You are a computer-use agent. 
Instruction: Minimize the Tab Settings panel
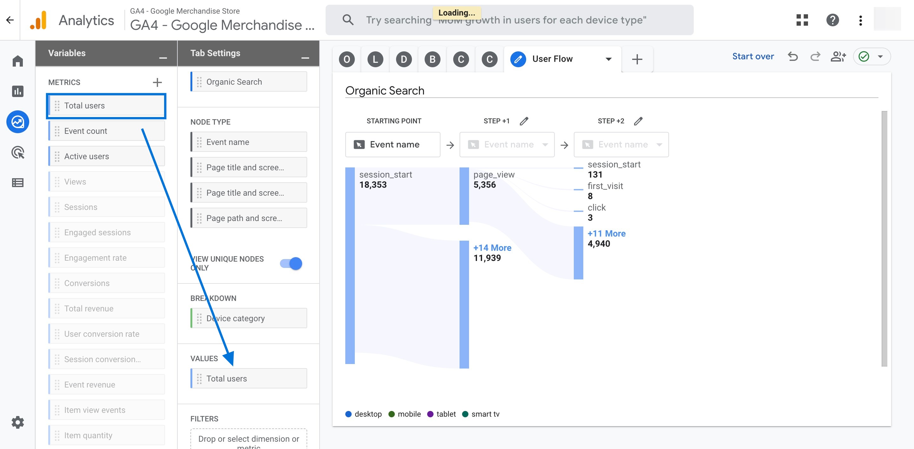pos(305,57)
